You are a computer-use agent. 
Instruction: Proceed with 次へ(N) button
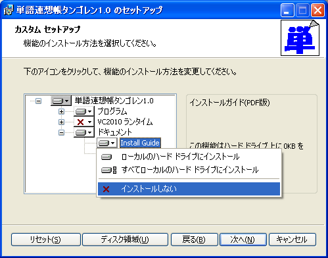click(243, 240)
